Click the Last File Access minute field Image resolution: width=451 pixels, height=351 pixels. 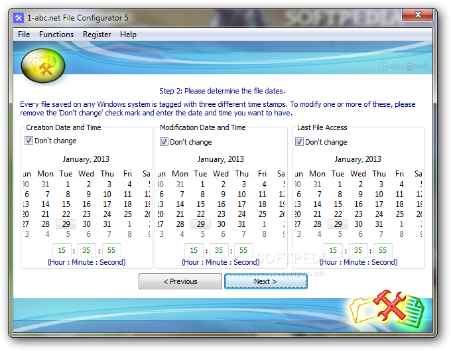(x=357, y=250)
